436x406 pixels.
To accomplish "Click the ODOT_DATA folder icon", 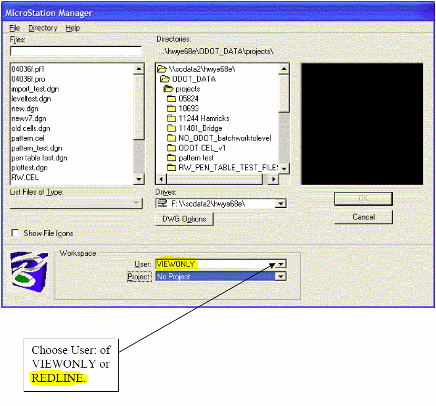I will pyautogui.click(x=165, y=79).
